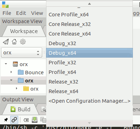Screen dimensions: 140x129
Task: Expand the Bounce project node
Action: (x=11, y=72)
